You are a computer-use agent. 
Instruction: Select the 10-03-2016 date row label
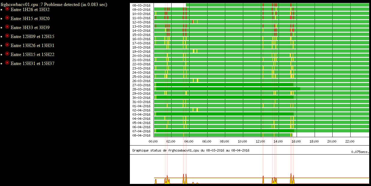tap(142, 14)
